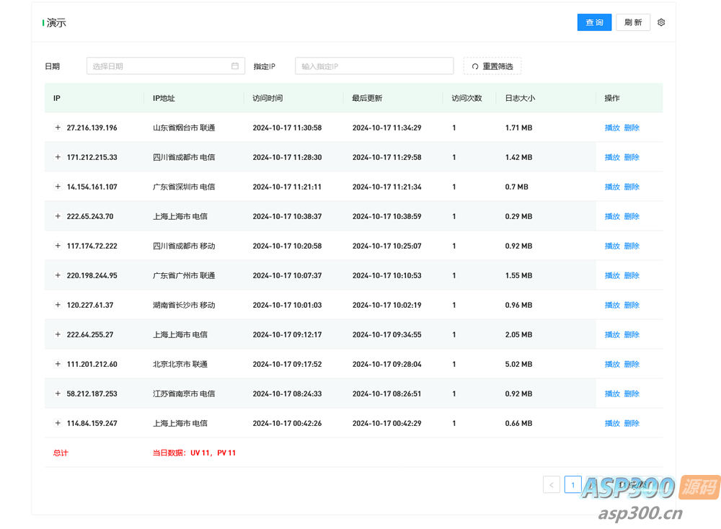Screen dimensions: 721x529
Task: Go to previous page arrow
Action: click(x=552, y=485)
